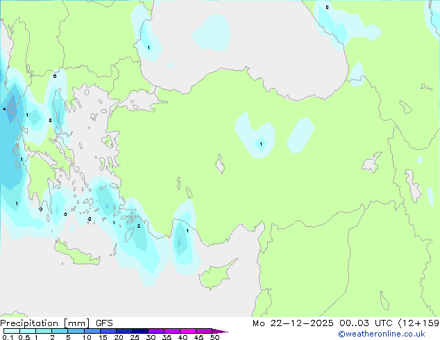The width and height of the screenshot is (440, 340).
Task: Click the island of Crete on the map
Action: (x=77, y=253)
